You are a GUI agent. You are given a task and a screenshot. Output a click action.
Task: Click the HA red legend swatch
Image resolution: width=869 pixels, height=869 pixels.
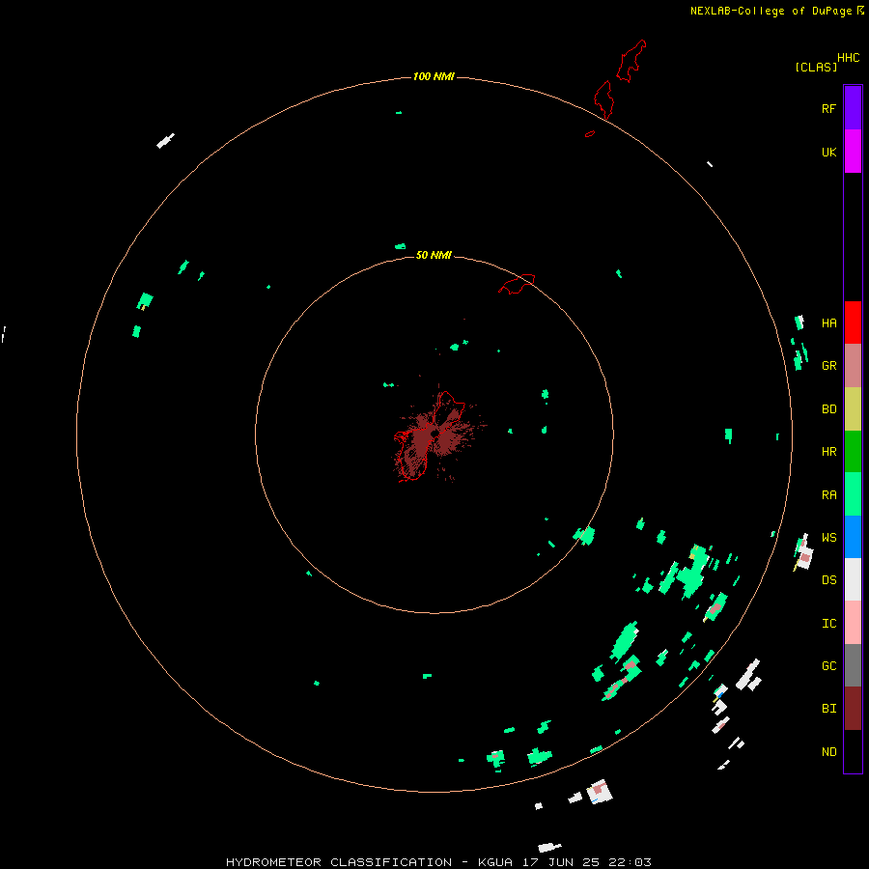pos(853,322)
